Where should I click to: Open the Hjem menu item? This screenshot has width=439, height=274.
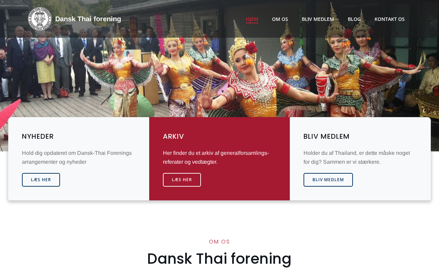[252, 19]
